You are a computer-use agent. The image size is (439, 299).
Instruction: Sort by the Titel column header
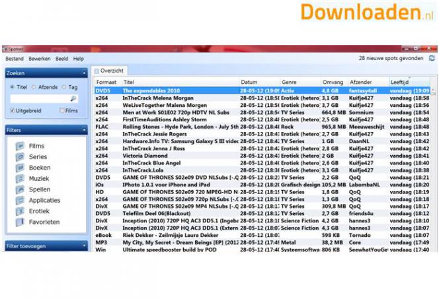coord(180,82)
